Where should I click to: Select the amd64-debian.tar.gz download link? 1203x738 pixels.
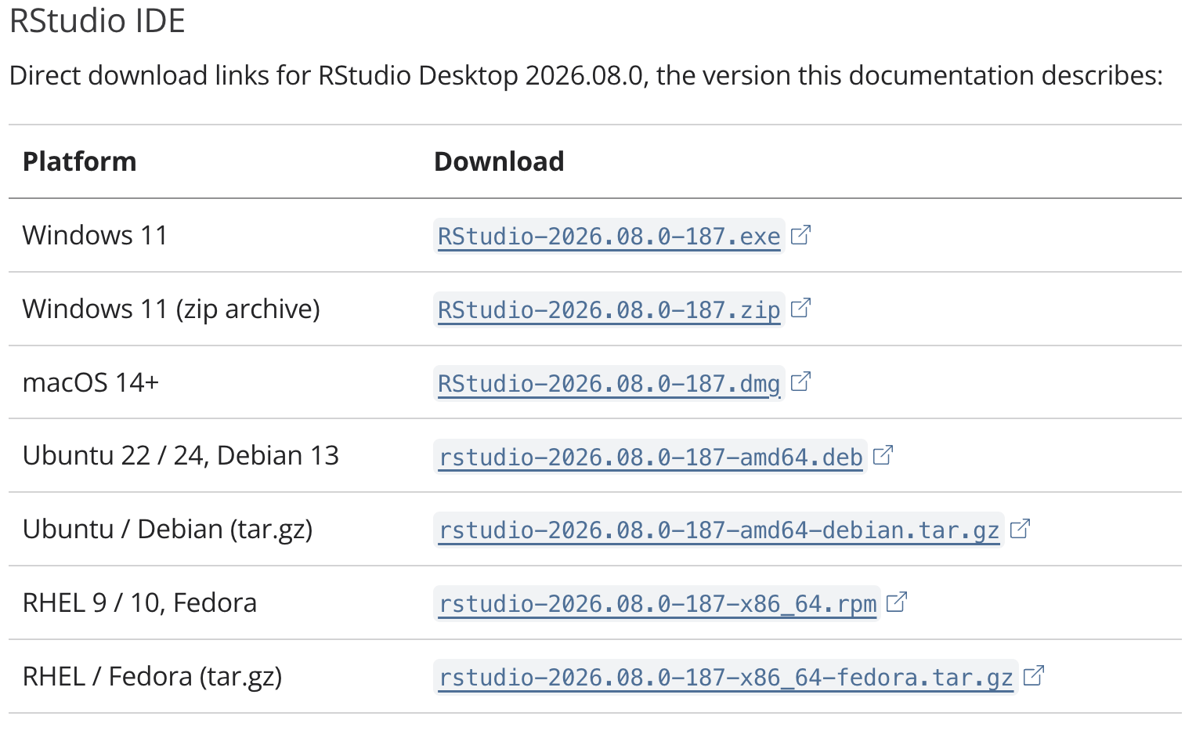click(719, 530)
